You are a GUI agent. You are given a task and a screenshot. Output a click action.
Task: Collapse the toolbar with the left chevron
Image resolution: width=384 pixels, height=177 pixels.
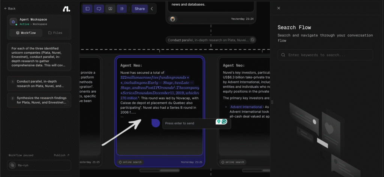pos(152,9)
